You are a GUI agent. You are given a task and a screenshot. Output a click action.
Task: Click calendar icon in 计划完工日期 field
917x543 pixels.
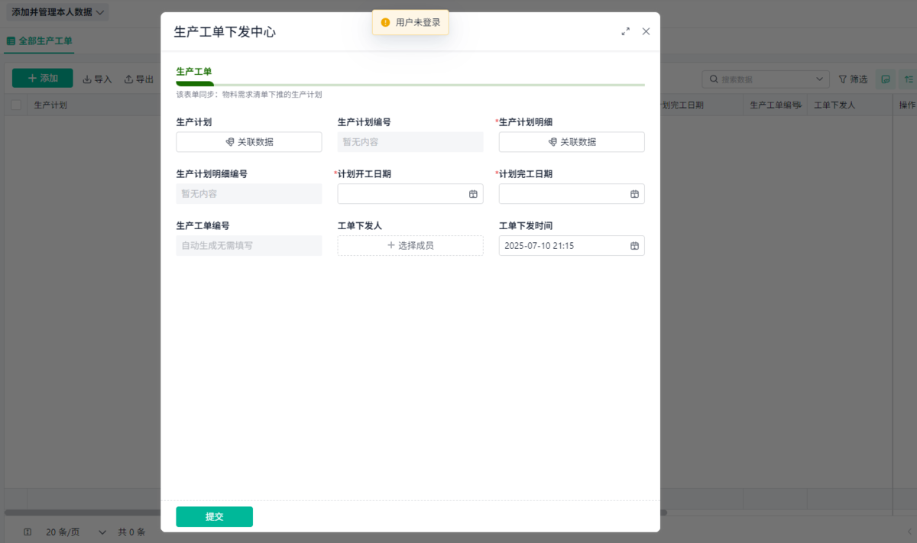pos(634,194)
